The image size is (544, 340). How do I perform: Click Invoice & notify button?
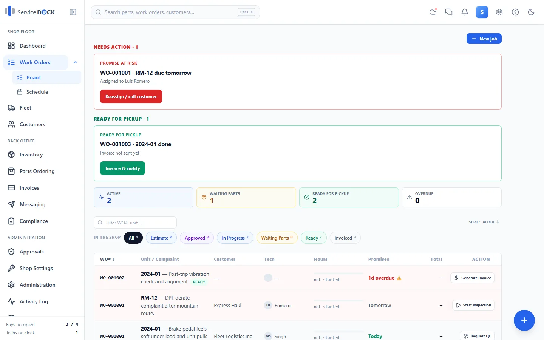[x=122, y=168]
